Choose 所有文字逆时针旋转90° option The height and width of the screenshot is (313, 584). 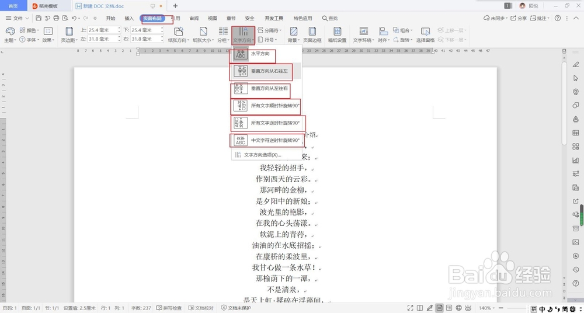tap(266, 123)
